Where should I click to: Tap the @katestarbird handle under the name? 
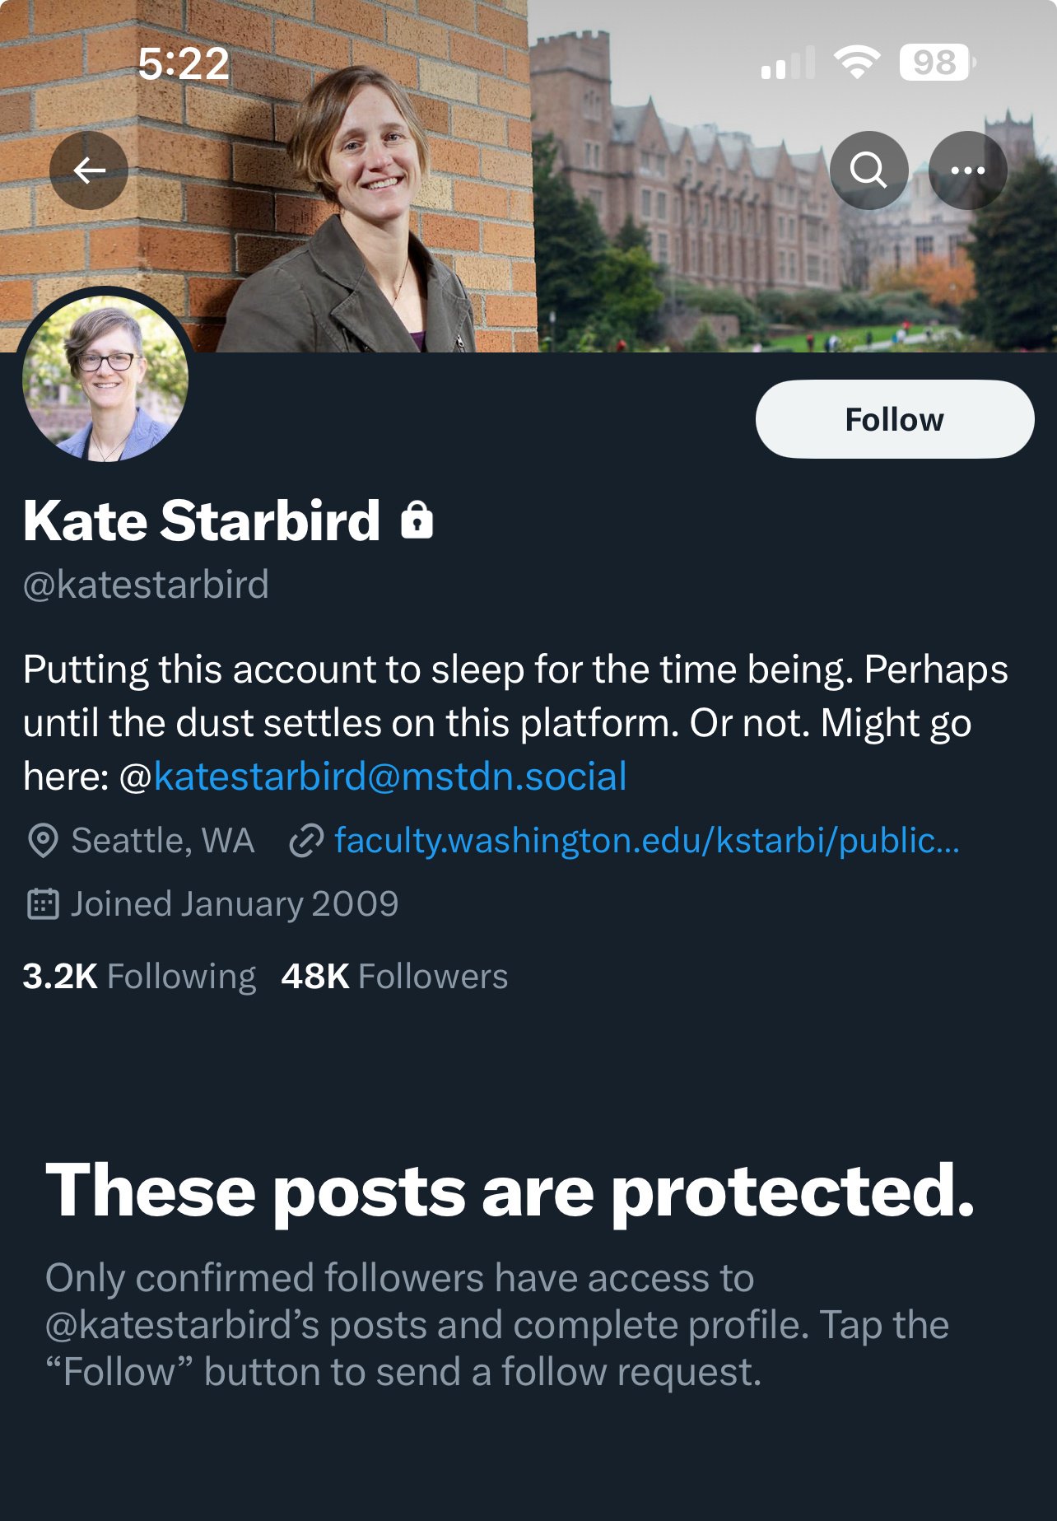coord(147,585)
